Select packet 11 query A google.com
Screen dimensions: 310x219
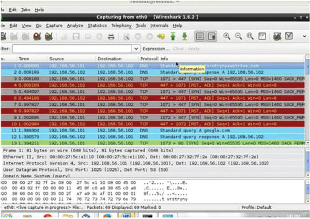click(152, 130)
